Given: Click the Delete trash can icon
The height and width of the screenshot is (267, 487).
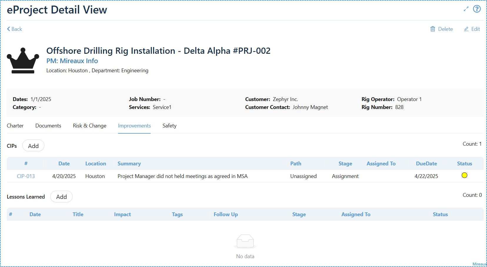Looking at the screenshot, I should (433, 29).
